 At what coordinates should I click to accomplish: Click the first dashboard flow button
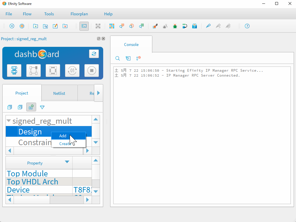click(x=14, y=71)
